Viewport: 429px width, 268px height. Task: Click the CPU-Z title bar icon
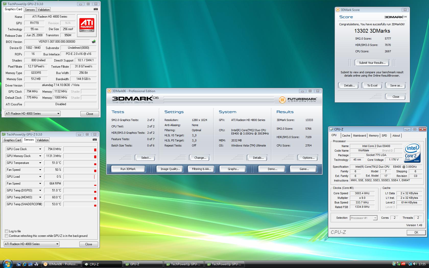click(x=331, y=129)
